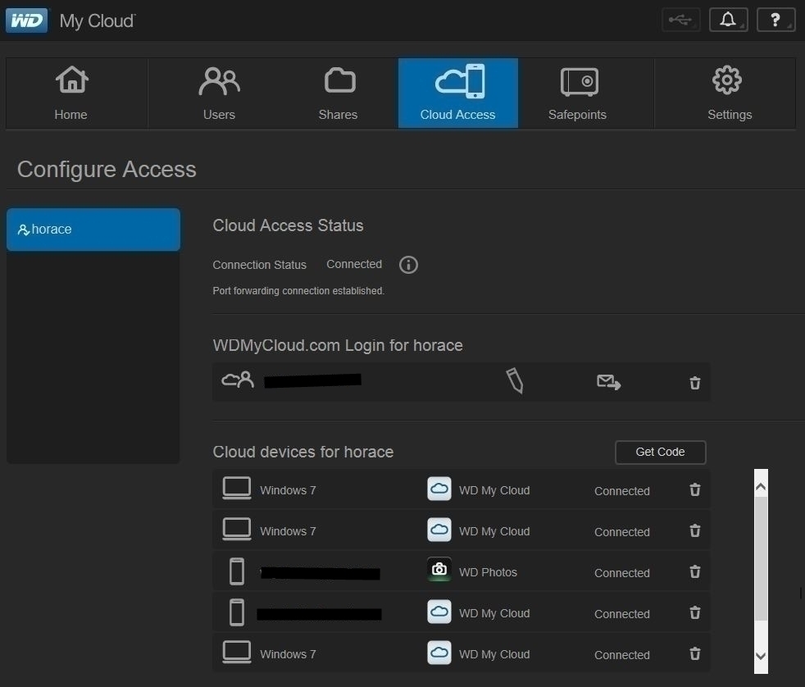This screenshot has height=687, width=805.
Task: Switch to the Shares tab
Action: pos(339,93)
